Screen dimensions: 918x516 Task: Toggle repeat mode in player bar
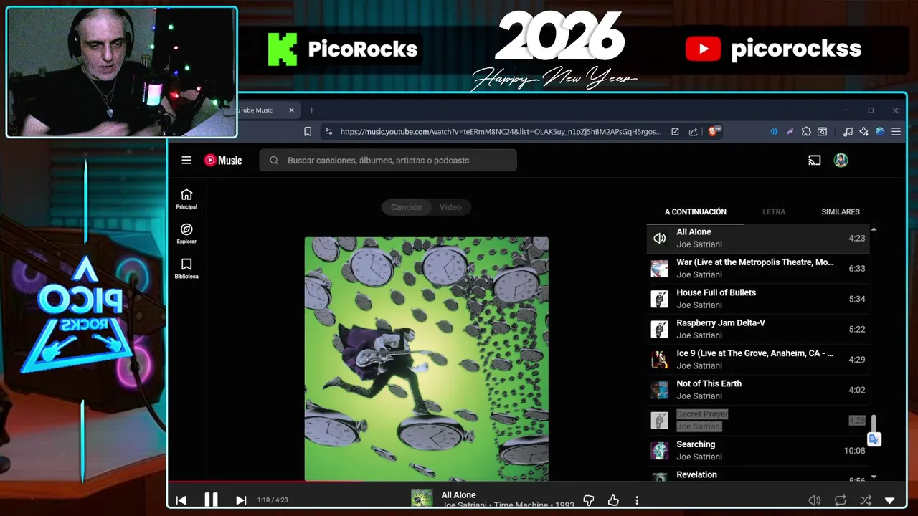tap(840, 500)
